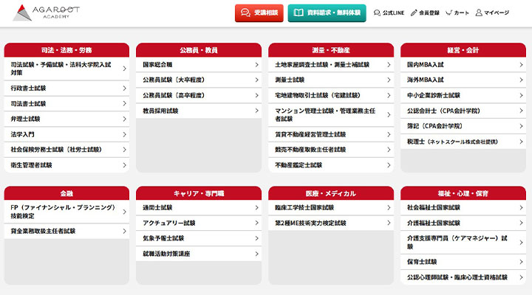Select 土地家屋調査士試験・測量士補試験
Image resolution: width=532 pixels, height=295 pixels.
pyautogui.click(x=331, y=65)
